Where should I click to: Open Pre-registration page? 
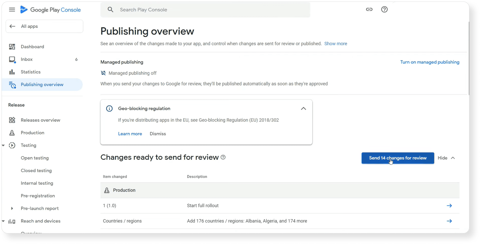(x=38, y=196)
